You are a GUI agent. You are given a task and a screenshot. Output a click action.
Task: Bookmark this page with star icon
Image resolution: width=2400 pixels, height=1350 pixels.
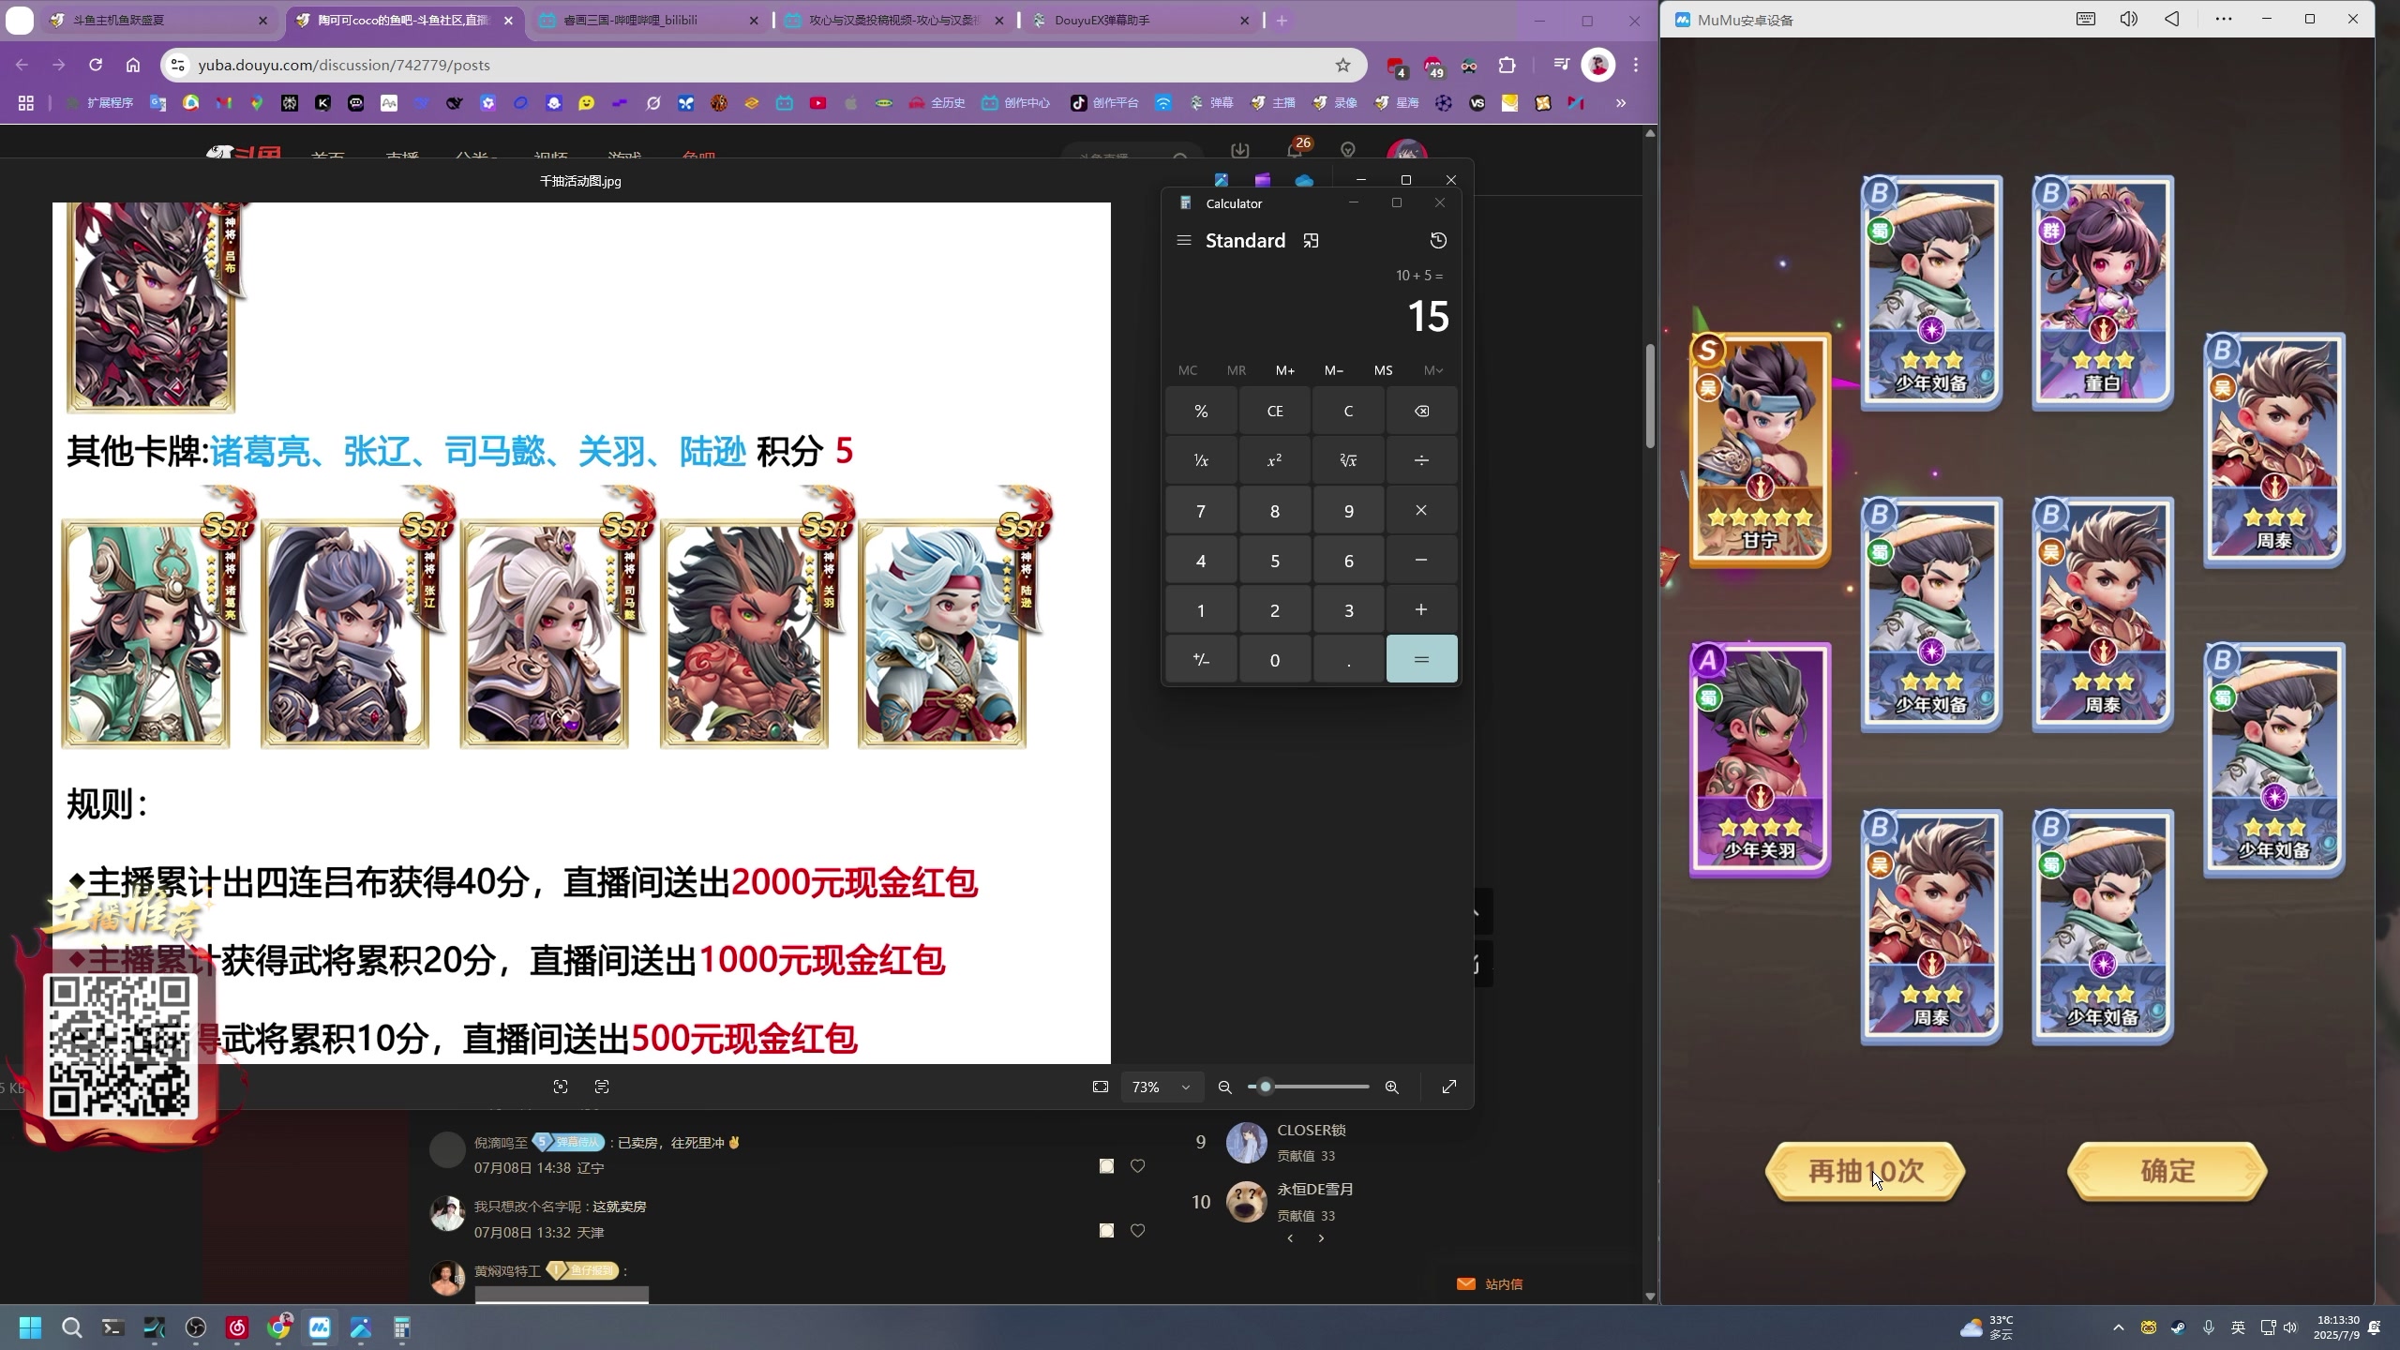[x=1342, y=65]
